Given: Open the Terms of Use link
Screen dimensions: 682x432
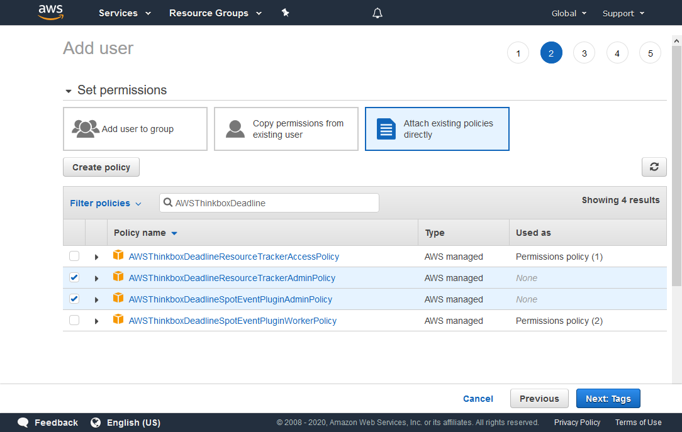Looking at the screenshot, I should click(x=638, y=423).
